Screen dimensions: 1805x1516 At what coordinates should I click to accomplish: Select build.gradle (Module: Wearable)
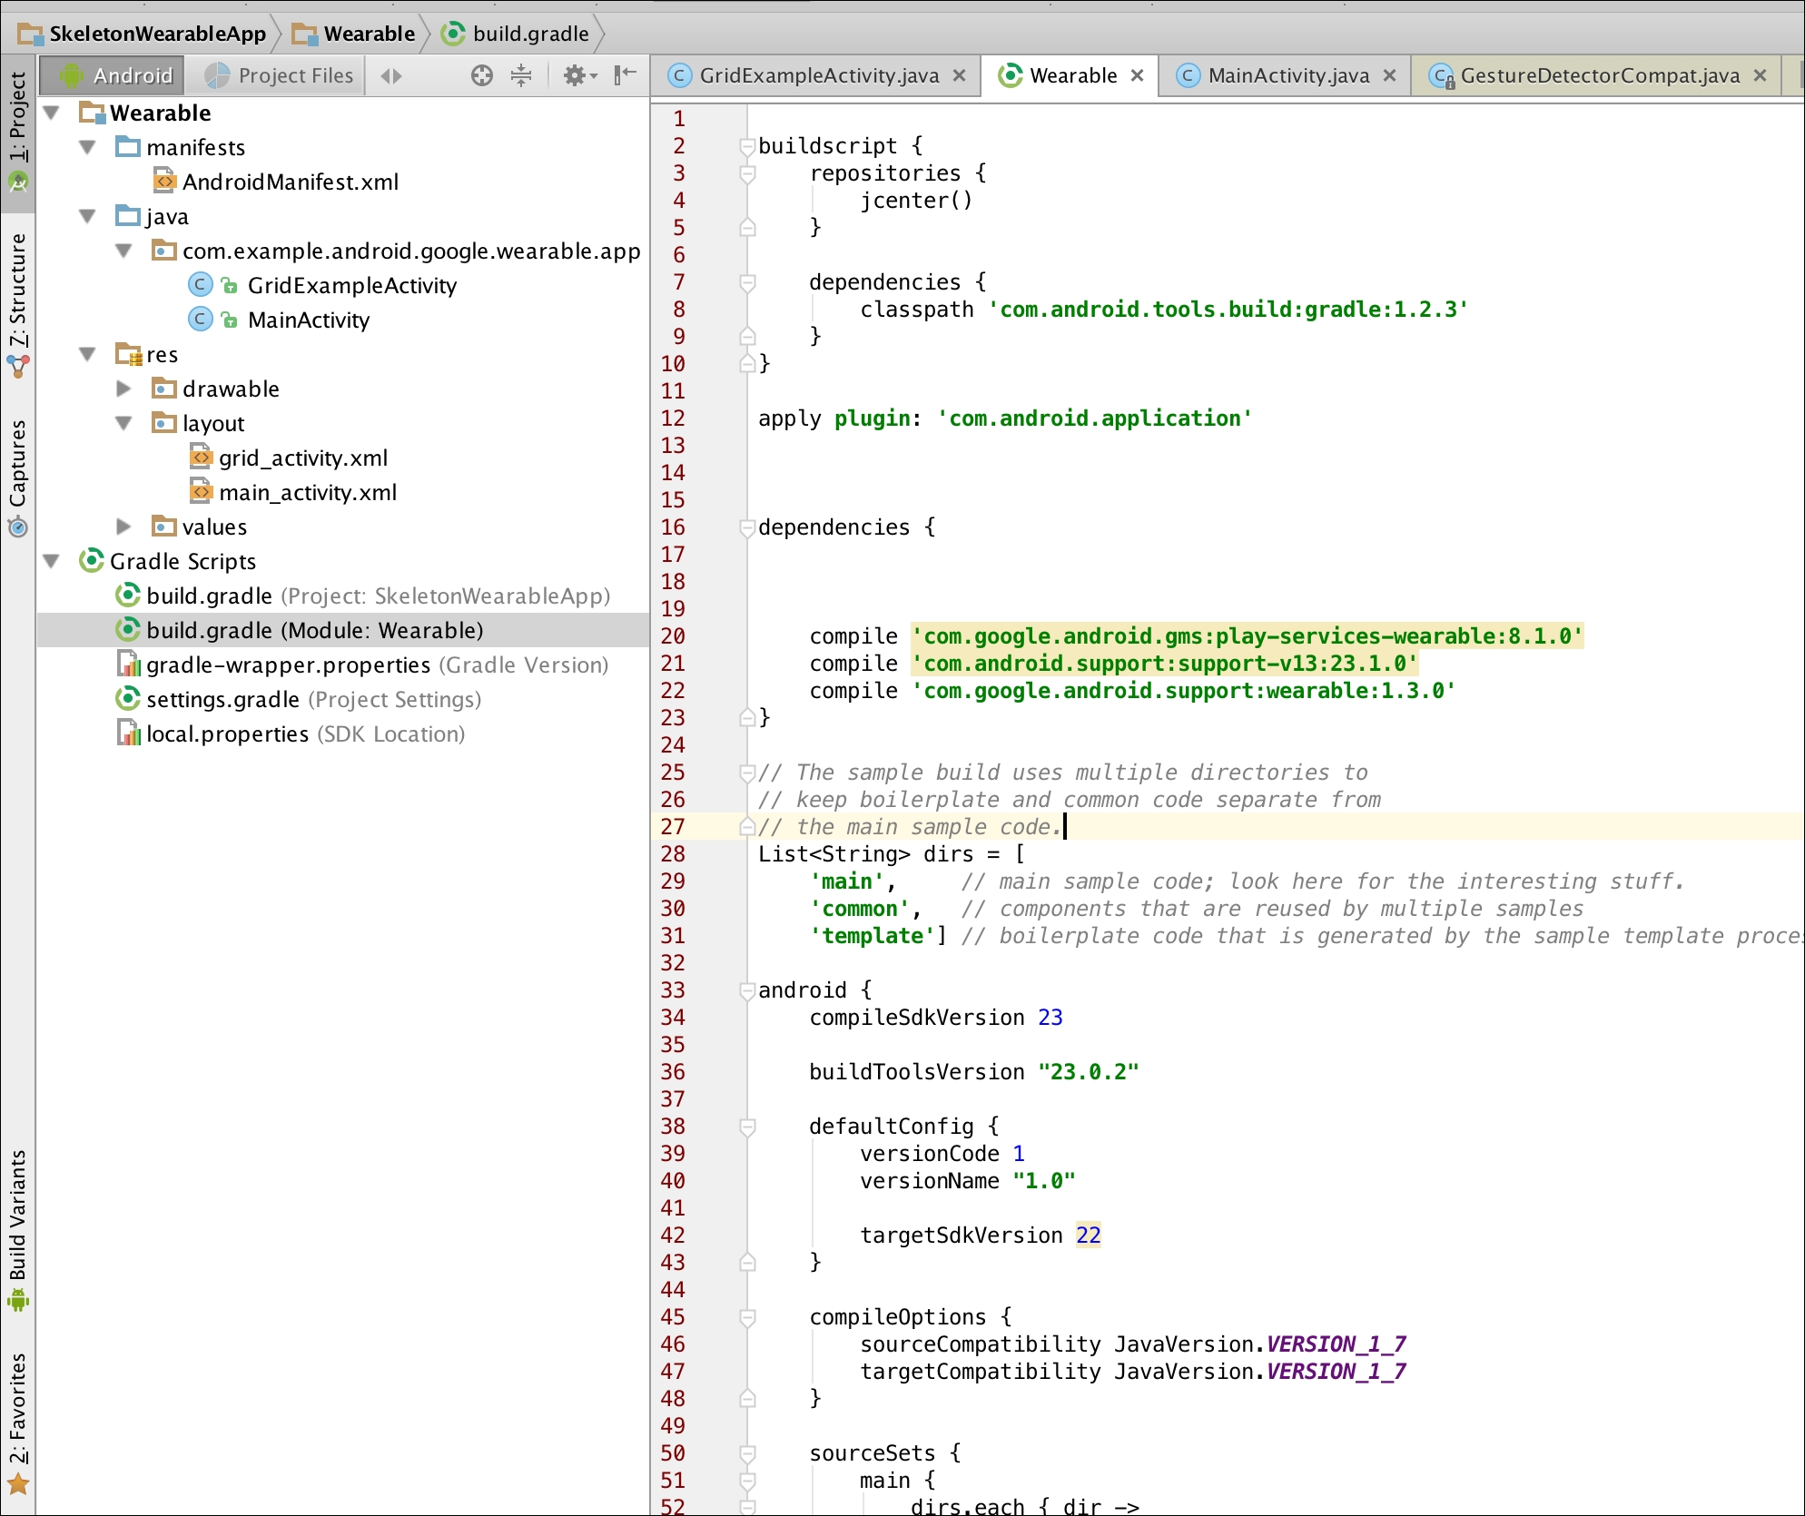tap(343, 630)
